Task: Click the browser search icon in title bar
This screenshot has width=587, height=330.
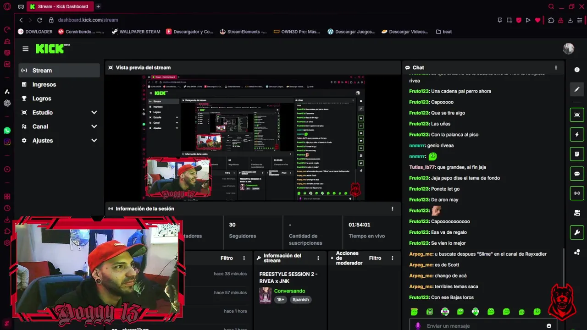Action: click(551, 6)
